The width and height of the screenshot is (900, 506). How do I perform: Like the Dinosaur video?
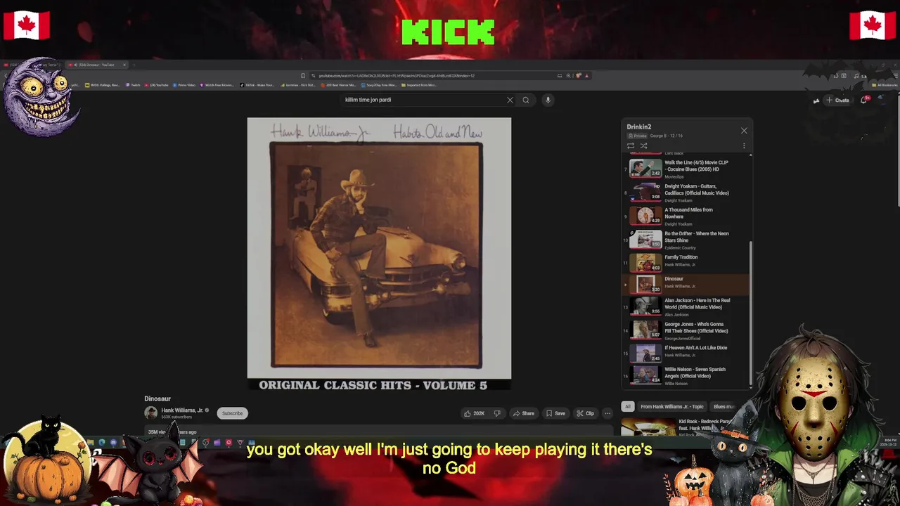pos(475,413)
